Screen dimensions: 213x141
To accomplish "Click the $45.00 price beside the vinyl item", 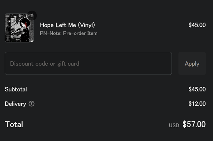I will tap(197, 25).
